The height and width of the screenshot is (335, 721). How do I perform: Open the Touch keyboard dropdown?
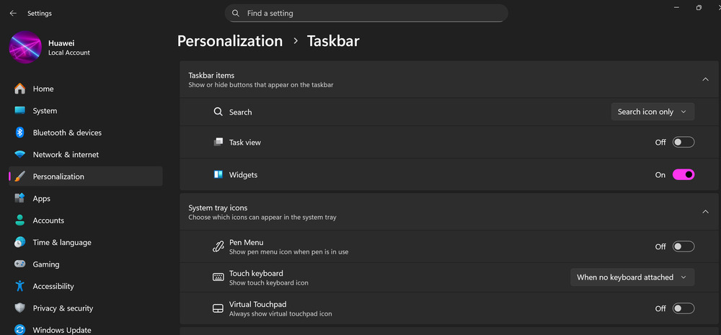pos(632,277)
